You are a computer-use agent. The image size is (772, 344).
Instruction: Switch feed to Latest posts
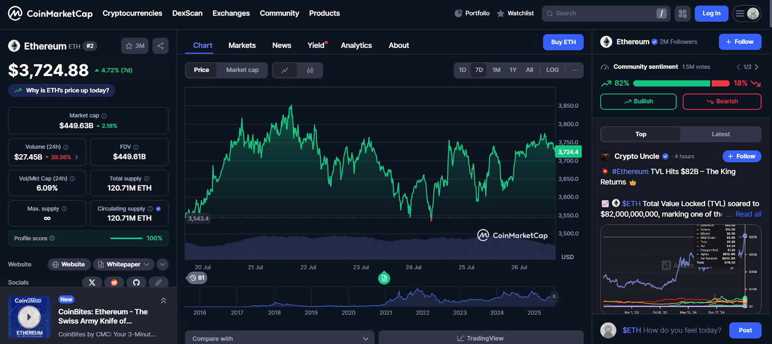[x=721, y=134]
